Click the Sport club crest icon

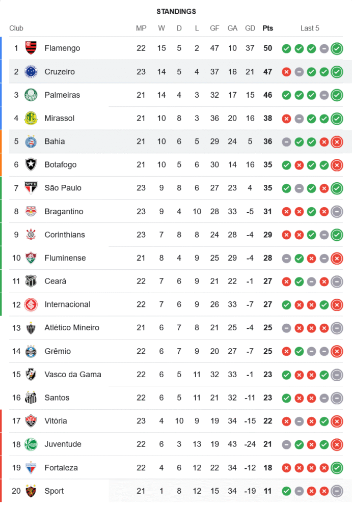click(31, 491)
